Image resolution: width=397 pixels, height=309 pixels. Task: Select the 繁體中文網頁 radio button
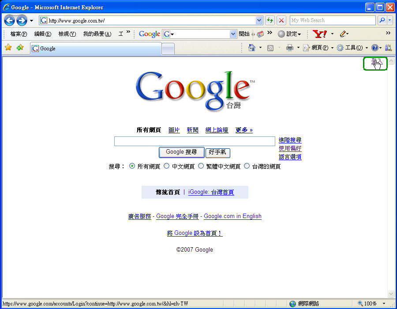(201, 166)
